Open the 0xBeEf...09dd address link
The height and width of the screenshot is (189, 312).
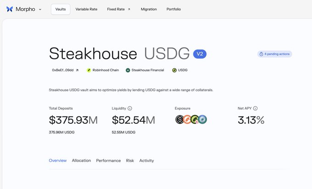65,70
